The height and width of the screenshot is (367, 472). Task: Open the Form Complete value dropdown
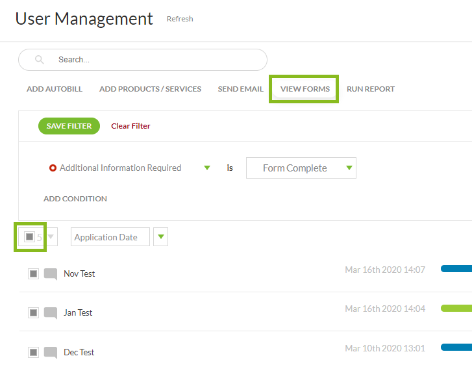click(349, 168)
